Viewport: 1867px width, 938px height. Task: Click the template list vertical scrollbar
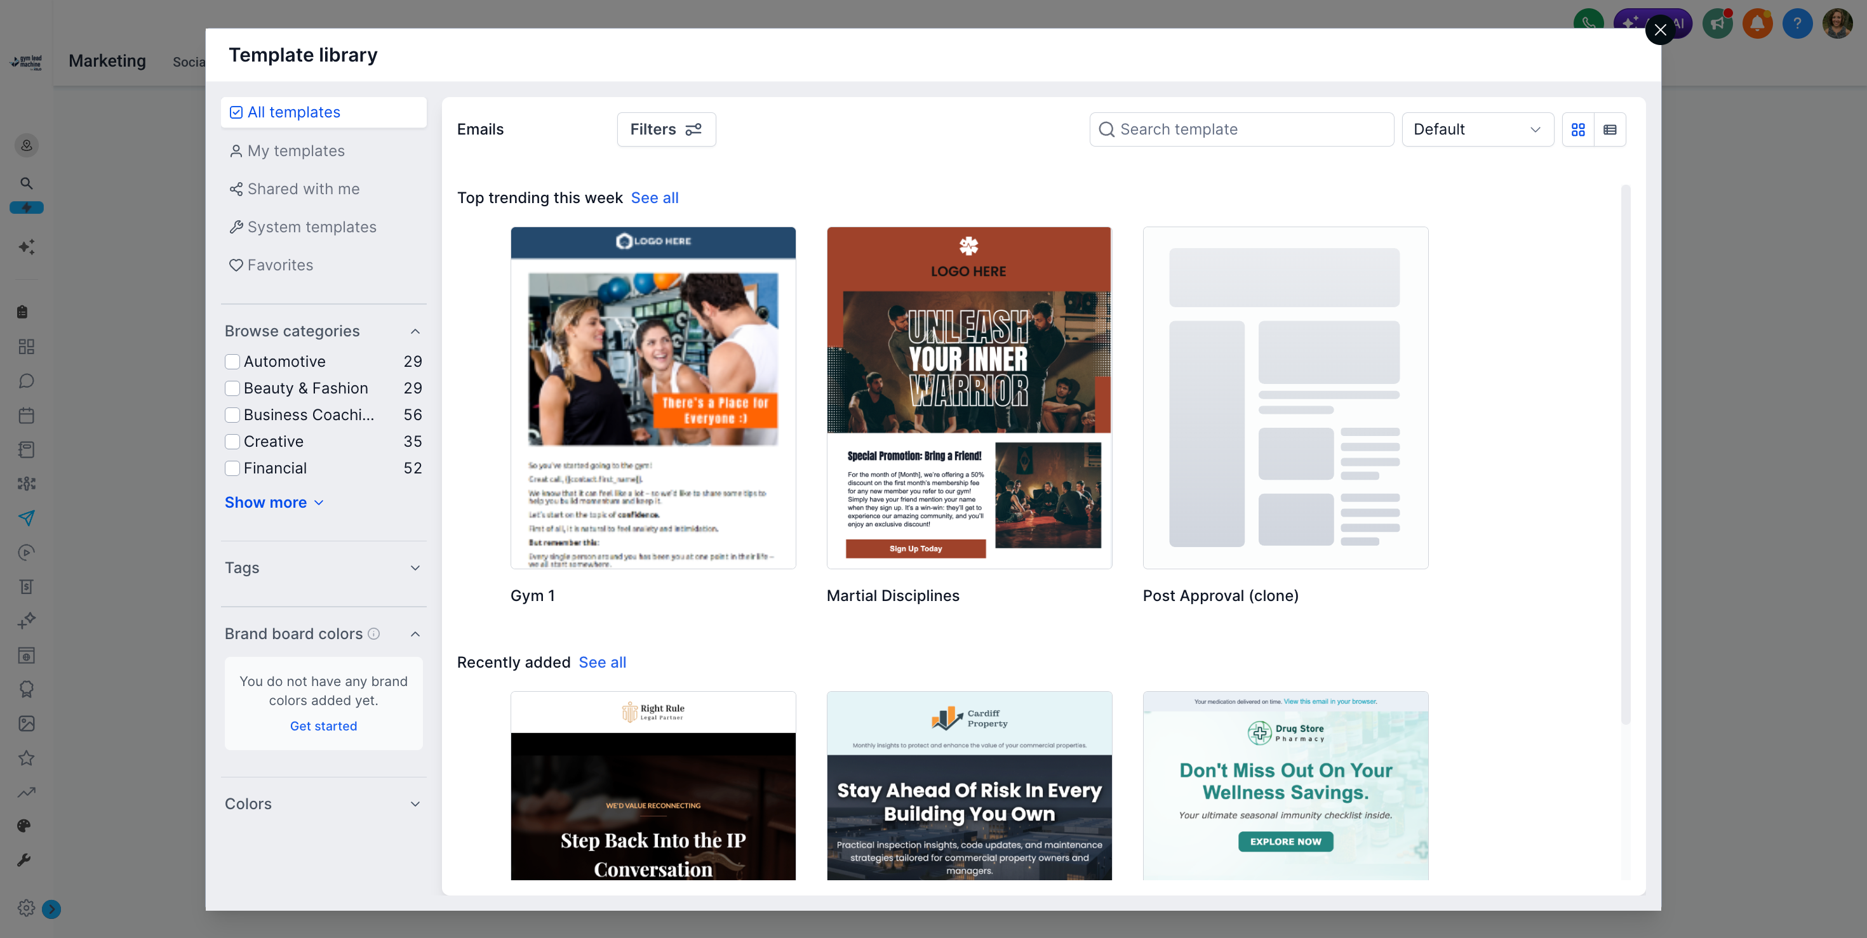pos(1626,454)
